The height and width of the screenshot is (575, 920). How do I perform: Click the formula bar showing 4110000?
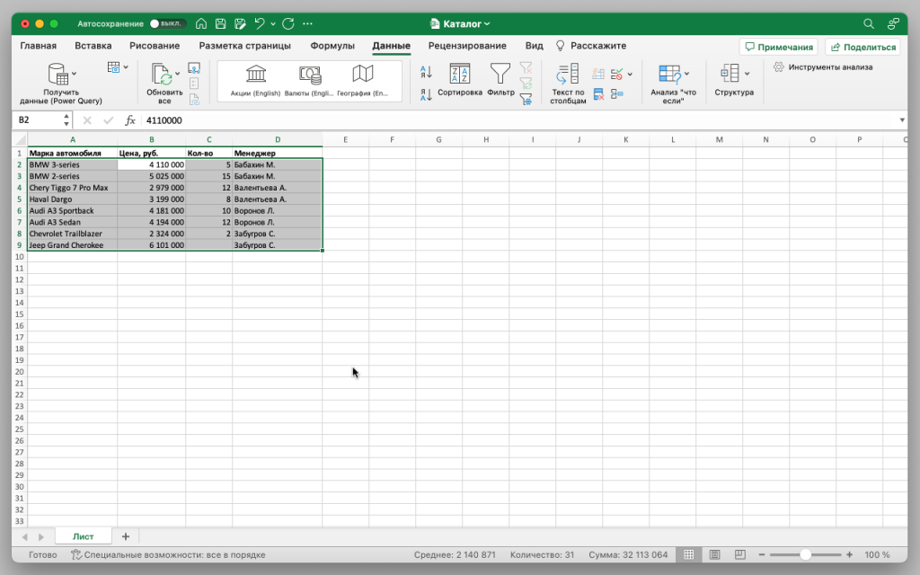point(519,120)
